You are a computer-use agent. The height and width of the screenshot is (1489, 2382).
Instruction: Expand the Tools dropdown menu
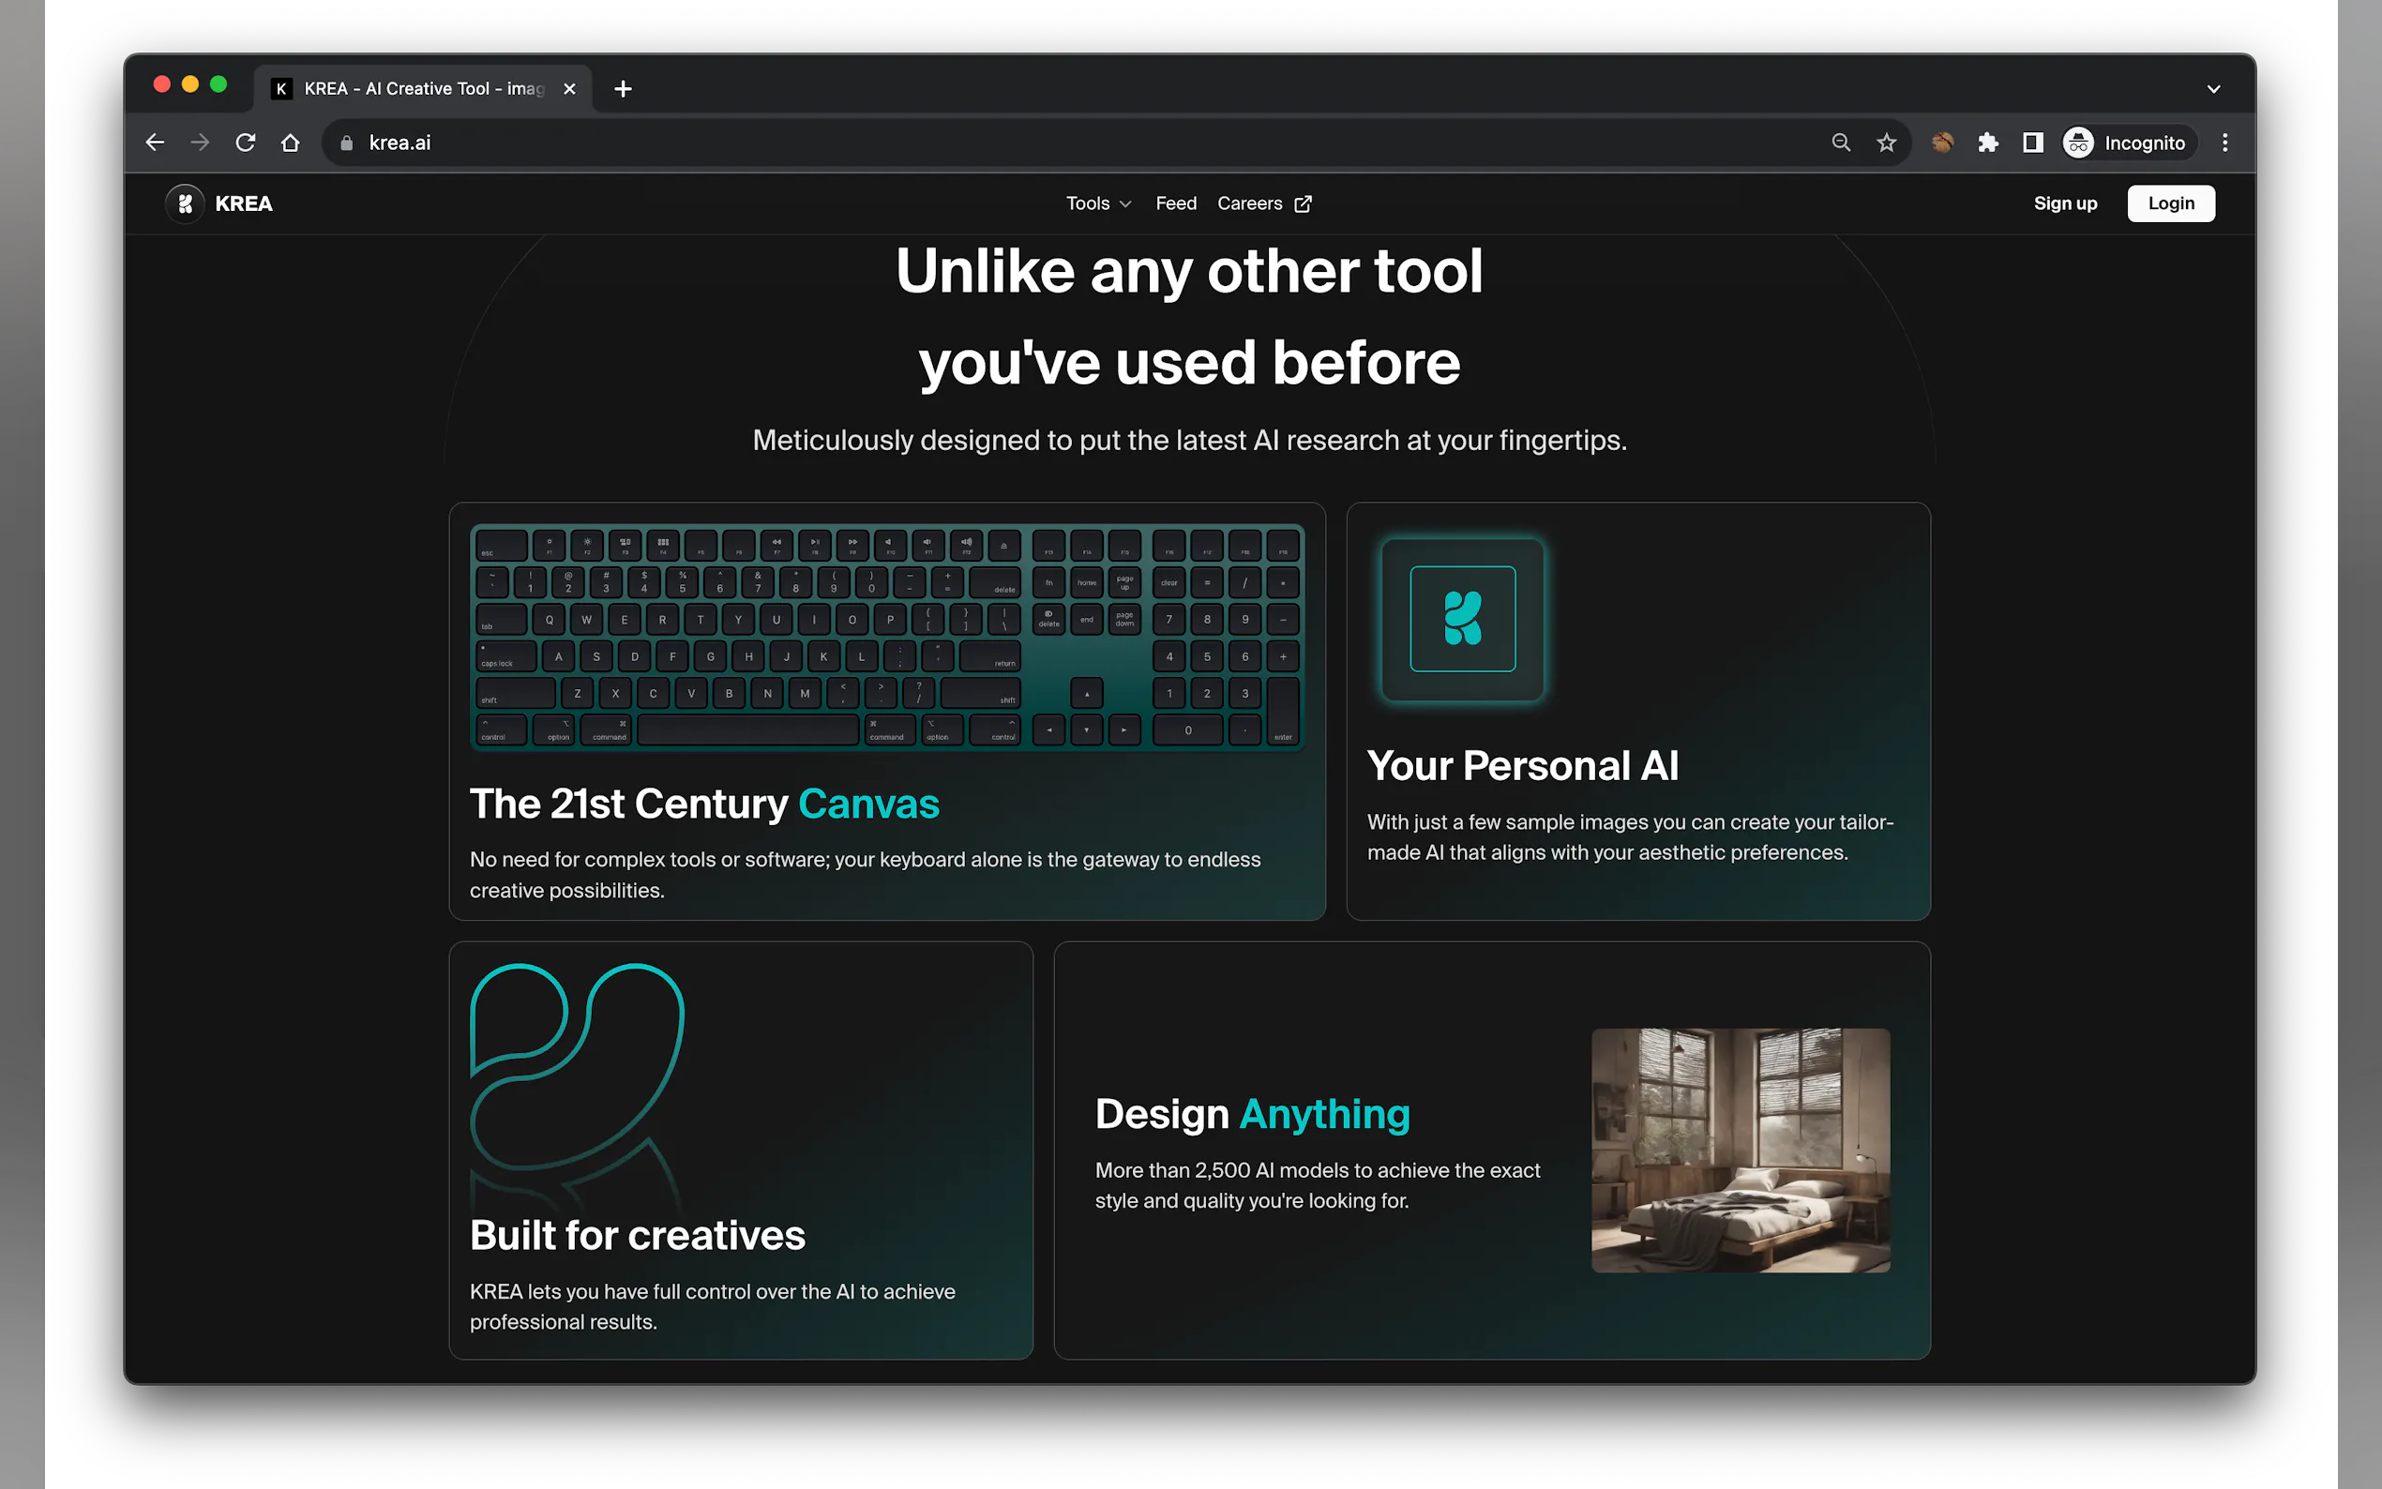[x=1098, y=203]
